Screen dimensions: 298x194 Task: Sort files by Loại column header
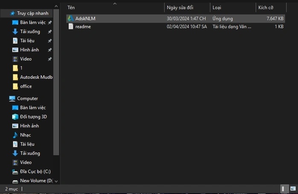217,8
